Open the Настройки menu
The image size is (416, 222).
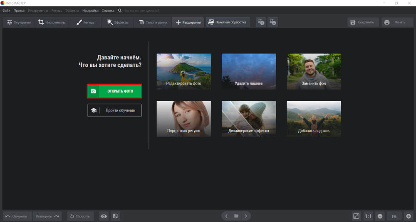pos(90,10)
